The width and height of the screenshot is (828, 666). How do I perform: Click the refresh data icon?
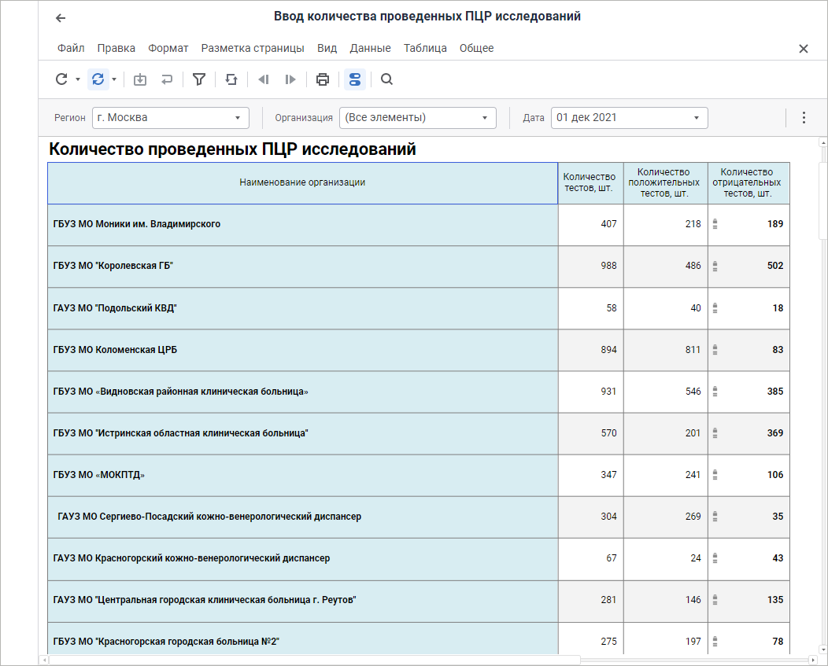pos(61,79)
